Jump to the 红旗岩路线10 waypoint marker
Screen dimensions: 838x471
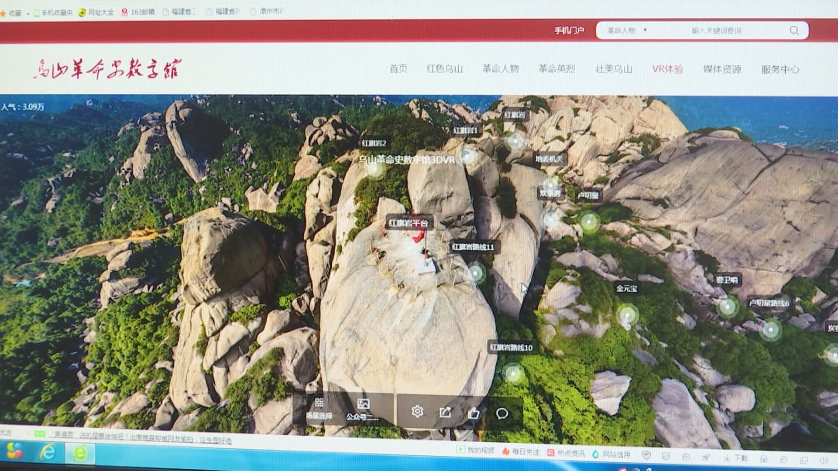click(513, 373)
